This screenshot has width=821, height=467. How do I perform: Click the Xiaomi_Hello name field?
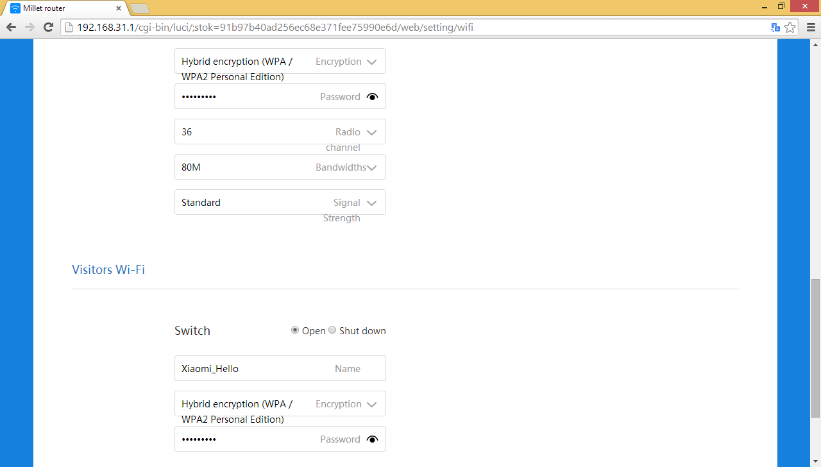point(280,368)
